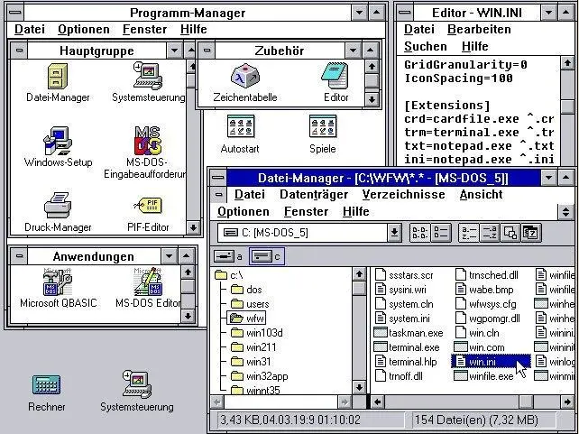Click the Zubehör scroll down arrow
The image size is (579, 434).
click(372, 99)
